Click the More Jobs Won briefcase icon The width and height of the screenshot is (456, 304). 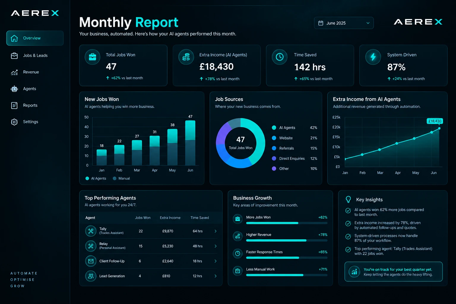coord(238,219)
